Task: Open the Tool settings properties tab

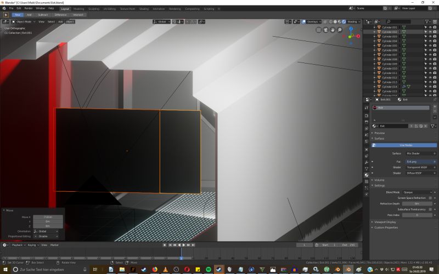Action: tap(367, 107)
